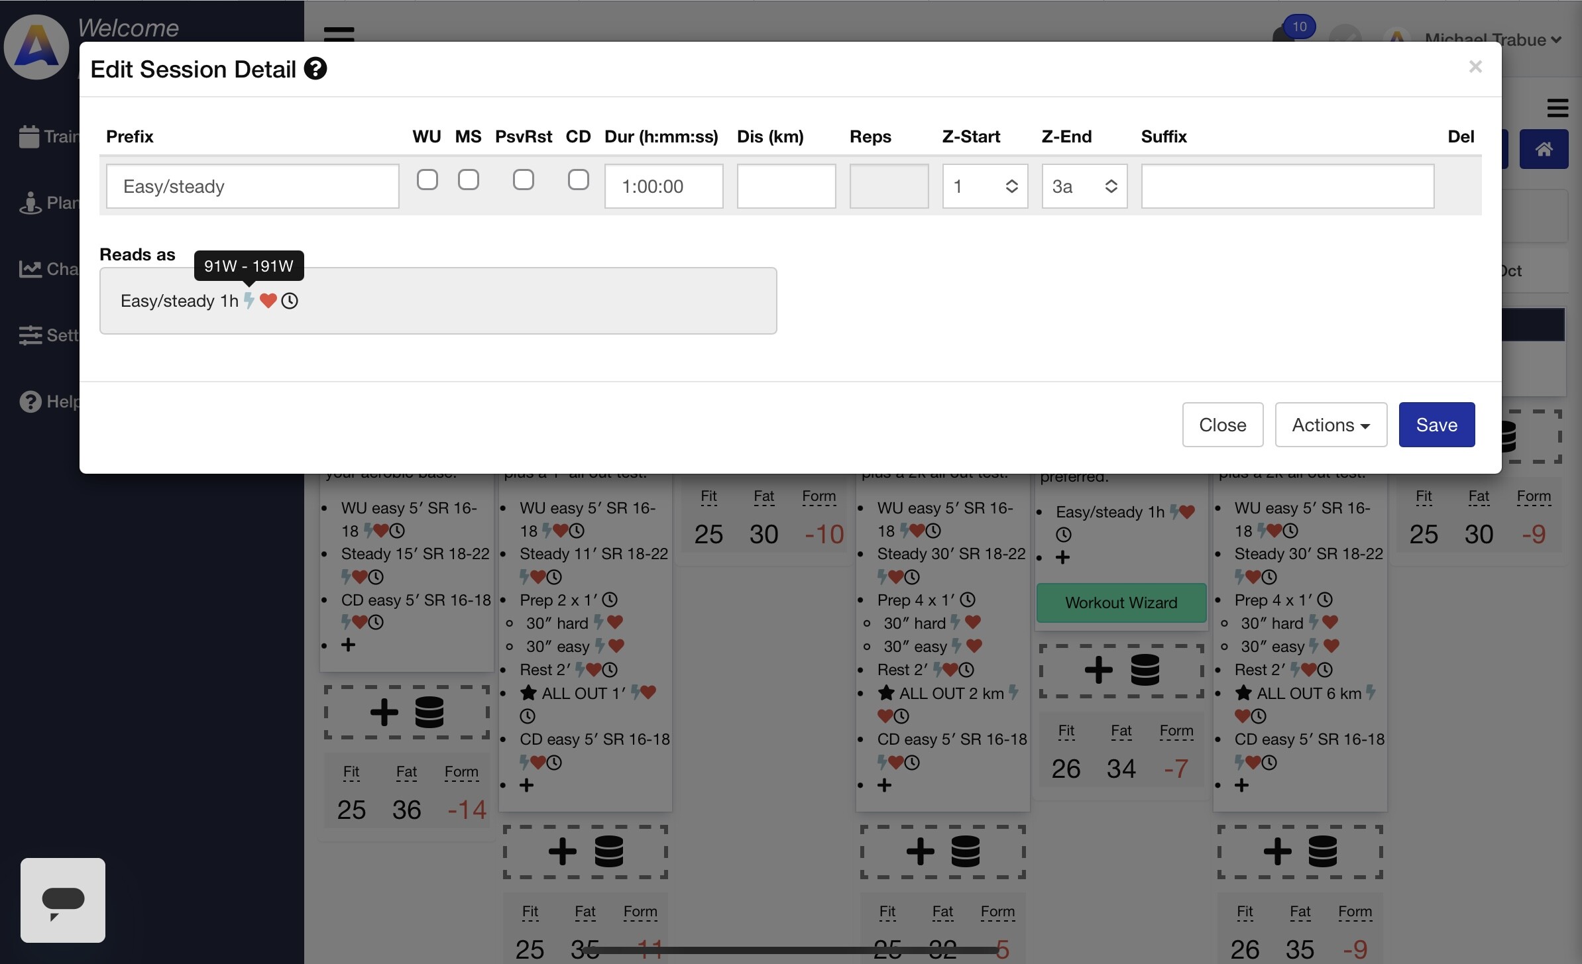The image size is (1582, 964).
Task: Click the home icon button
Action: click(1544, 149)
